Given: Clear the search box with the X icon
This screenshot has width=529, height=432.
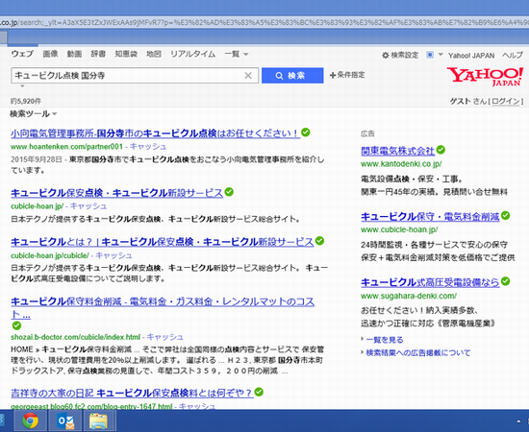Looking at the screenshot, I should pos(248,76).
